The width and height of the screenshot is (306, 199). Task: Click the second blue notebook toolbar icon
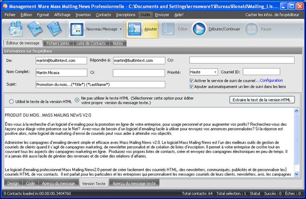pyautogui.click(x=54, y=29)
